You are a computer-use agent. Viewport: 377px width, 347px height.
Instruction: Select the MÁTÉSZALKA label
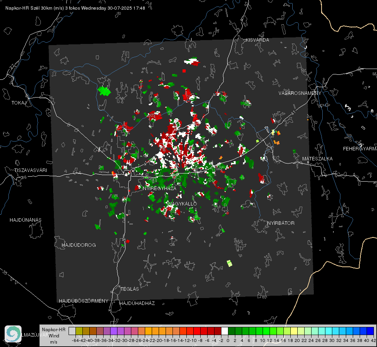click(317, 159)
